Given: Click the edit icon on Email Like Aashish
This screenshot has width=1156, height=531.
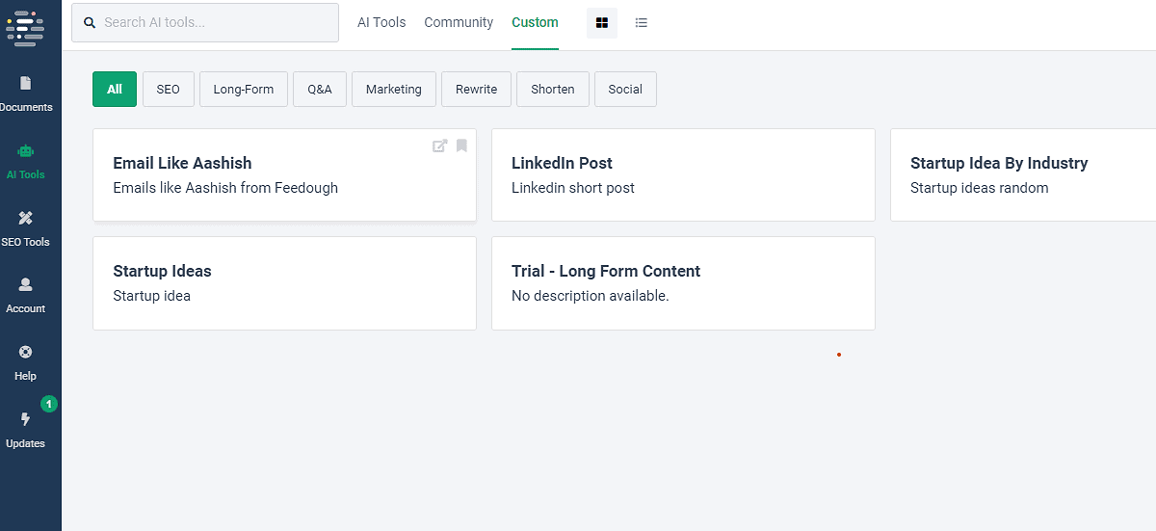Looking at the screenshot, I should pyautogui.click(x=439, y=146).
